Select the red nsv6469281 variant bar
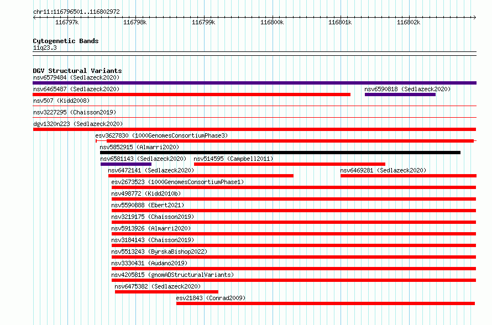Image resolution: width=492 pixels, height=325 pixels. pyautogui.click(x=409, y=176)
